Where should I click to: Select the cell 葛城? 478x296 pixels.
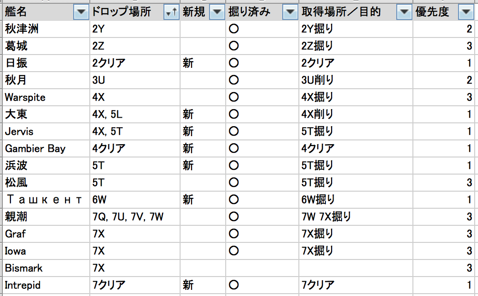tap(46, 46)
